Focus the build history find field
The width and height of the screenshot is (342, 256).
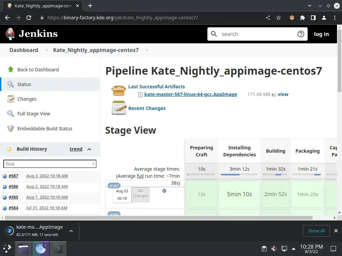point(47,164)
